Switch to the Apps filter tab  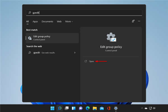[x=35, y=22]
